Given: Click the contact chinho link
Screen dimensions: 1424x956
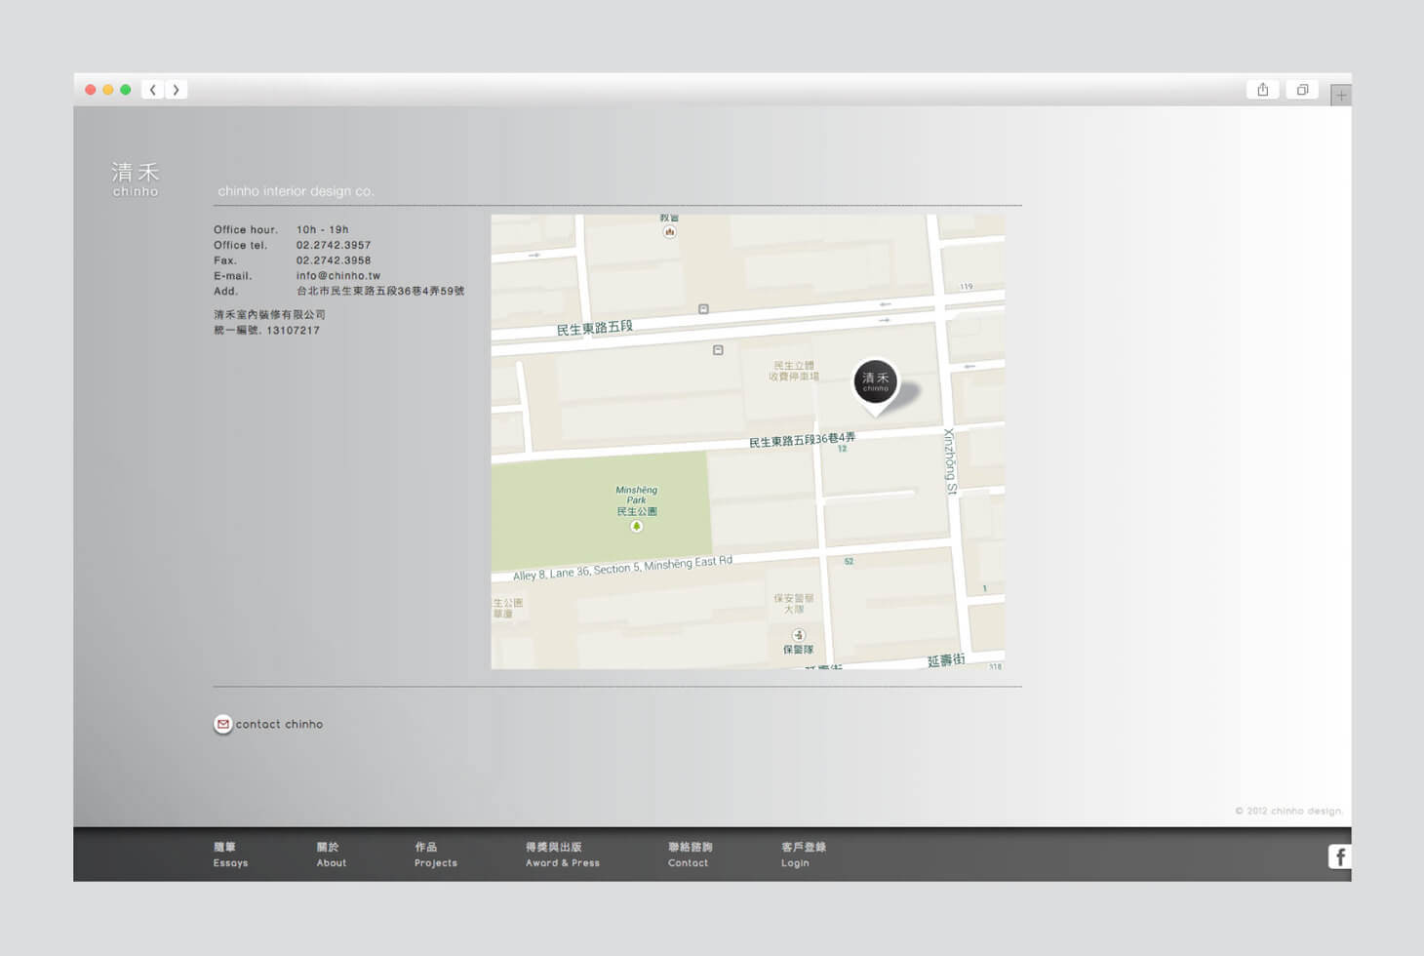Looking at the screenshot, I should click(x=279, y=724).
